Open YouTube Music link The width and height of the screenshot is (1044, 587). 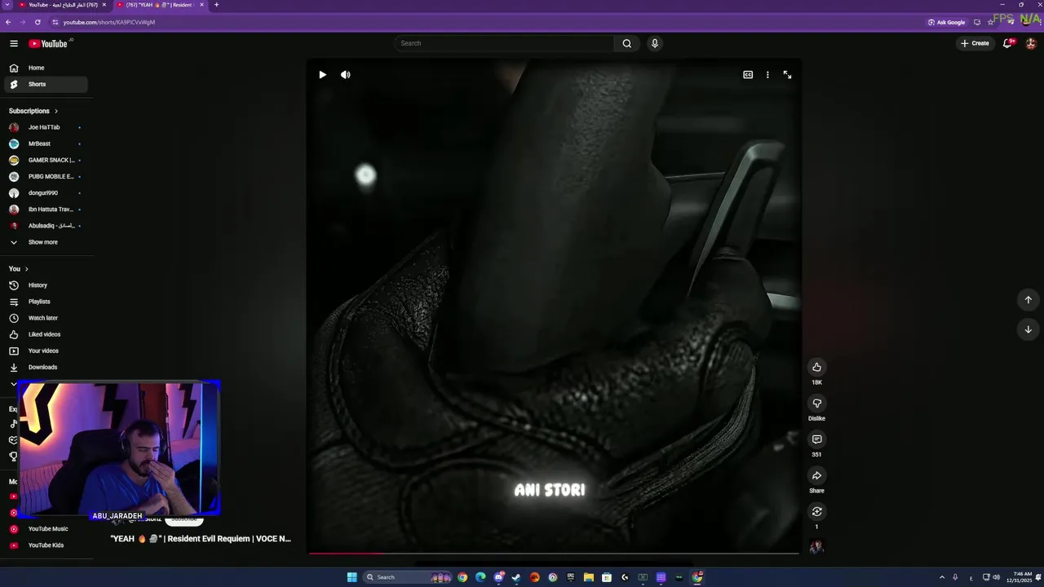coord(46,529)
